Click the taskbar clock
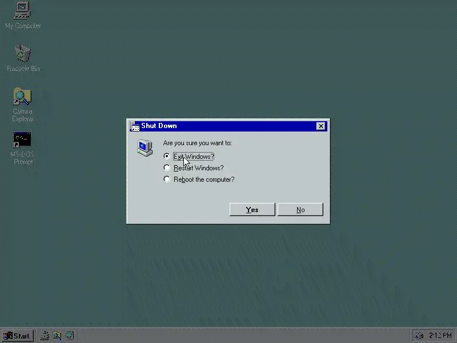The height and width of the screenshot is (343, 457). [x=440, y=336]
